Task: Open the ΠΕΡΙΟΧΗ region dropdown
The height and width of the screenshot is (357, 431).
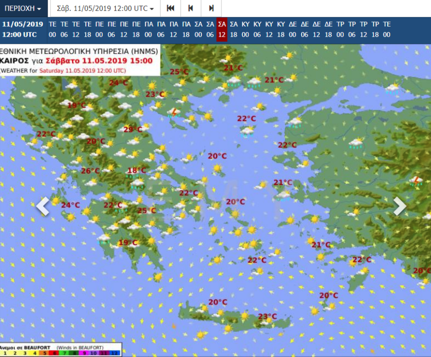Action: click(x=23, y=8)
